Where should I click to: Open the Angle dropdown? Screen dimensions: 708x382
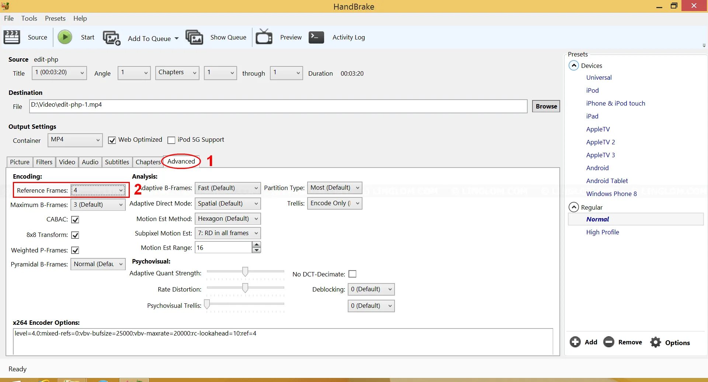click(134, 73)
